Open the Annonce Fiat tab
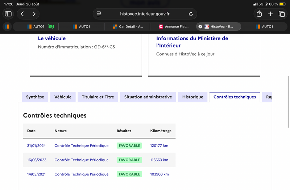290x190 pixels. 174,26
